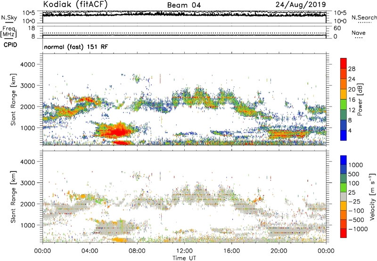Click the power panel 'Slant Range [km]' label
Viewport: 377px width, 261px height.
click(x=13, y=99)
